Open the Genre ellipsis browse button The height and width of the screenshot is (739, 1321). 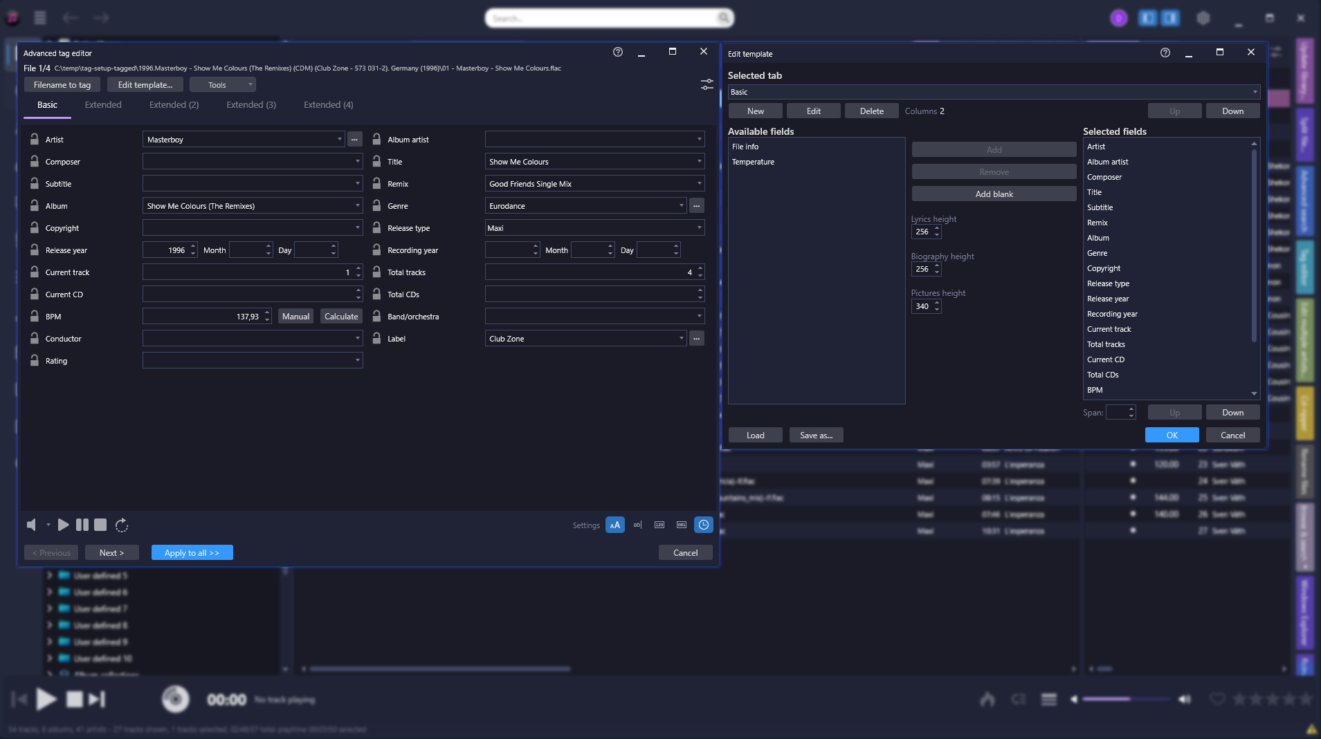[x=697, y=205]
